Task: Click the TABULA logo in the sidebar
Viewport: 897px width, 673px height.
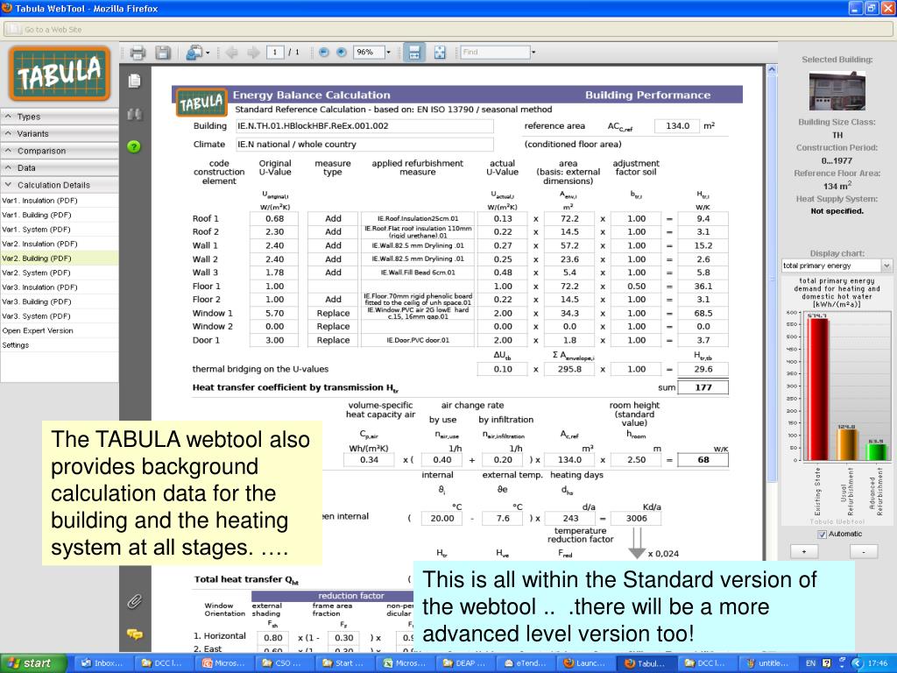Action: click(59, 74)
